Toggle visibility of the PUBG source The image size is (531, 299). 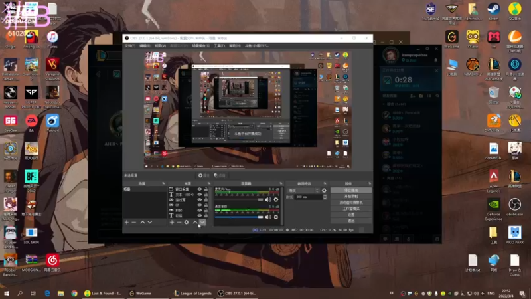click(200, 210)
